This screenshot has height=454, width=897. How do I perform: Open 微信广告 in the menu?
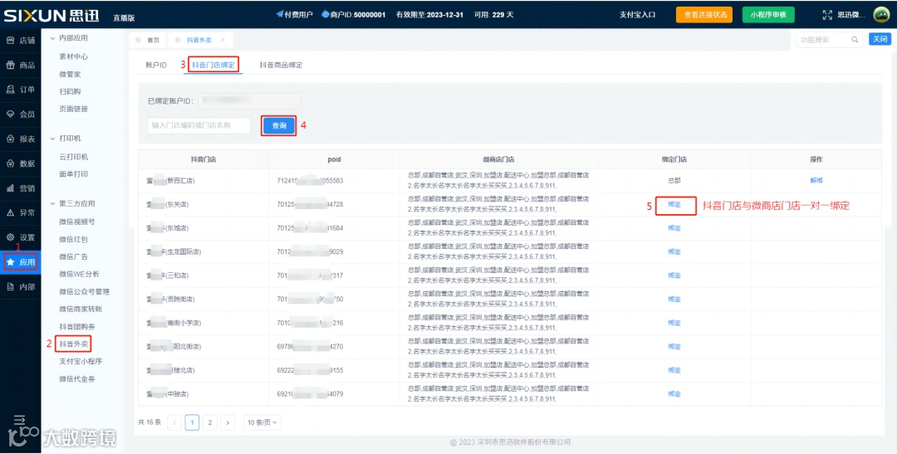click(74, 256)
